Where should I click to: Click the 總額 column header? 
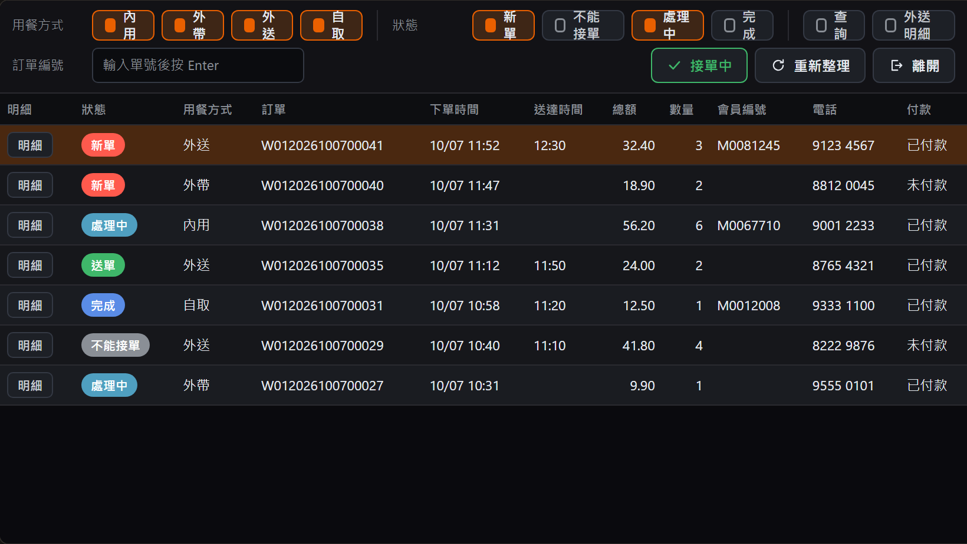pos(624,110)
